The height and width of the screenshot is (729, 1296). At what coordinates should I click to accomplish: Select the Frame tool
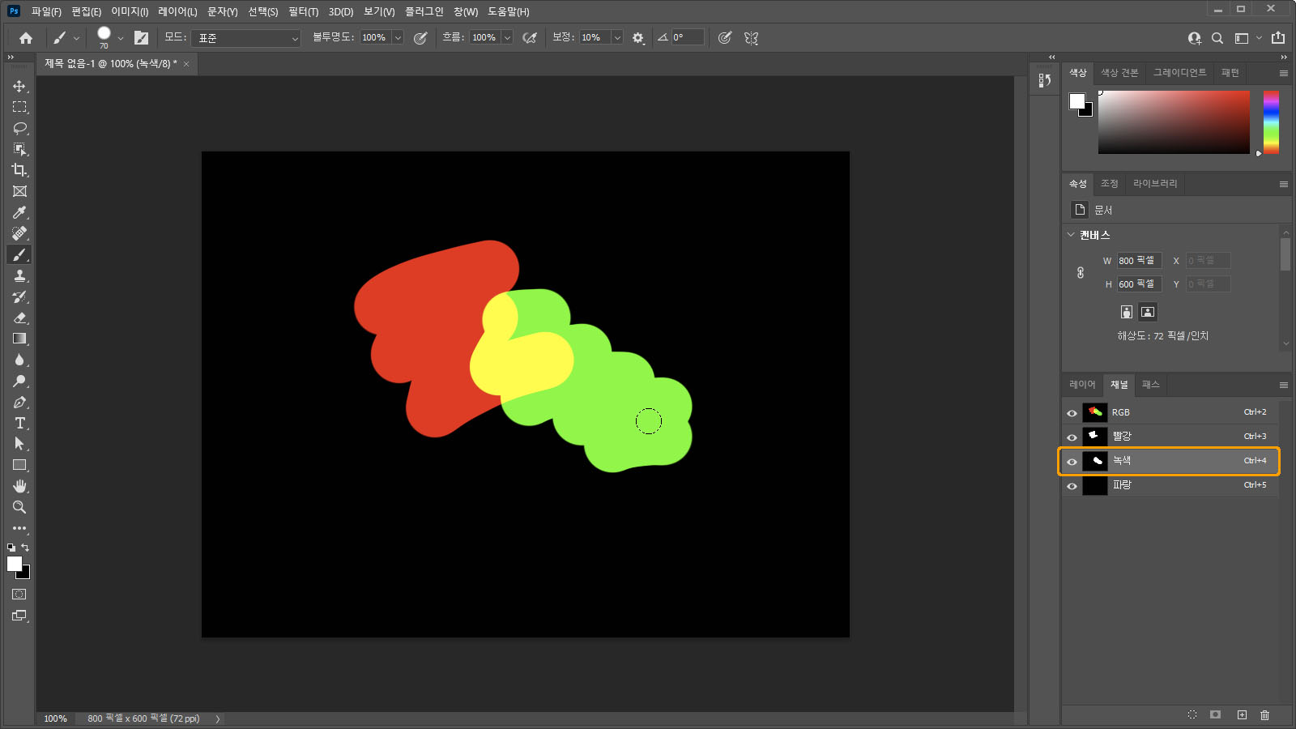tap(19, 191)
